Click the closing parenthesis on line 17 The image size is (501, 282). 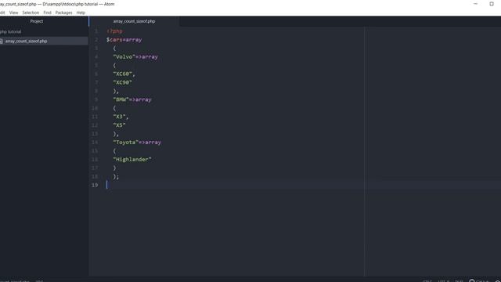tap(114, 168)
